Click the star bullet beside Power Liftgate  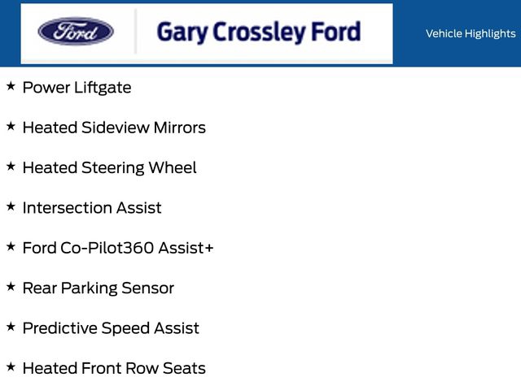point(11,85)
